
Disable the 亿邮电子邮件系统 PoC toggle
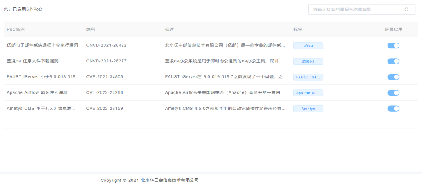[x=393, y=45]
